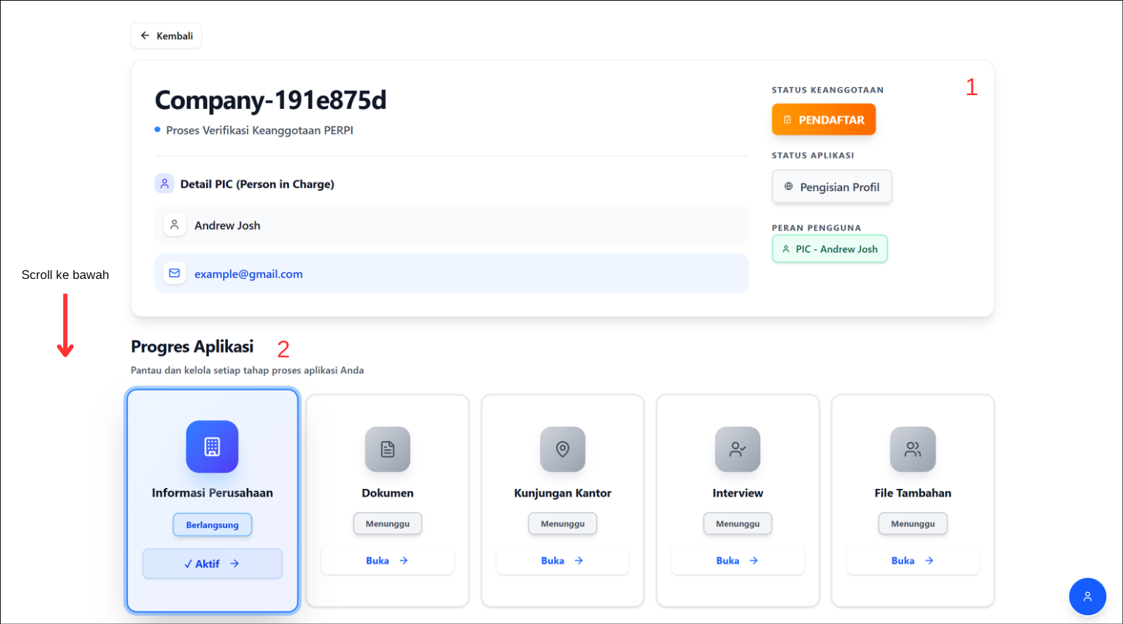Click the File Tambahan users icon
Screen dimensions: 1123x624
click(x=912, y=450)
